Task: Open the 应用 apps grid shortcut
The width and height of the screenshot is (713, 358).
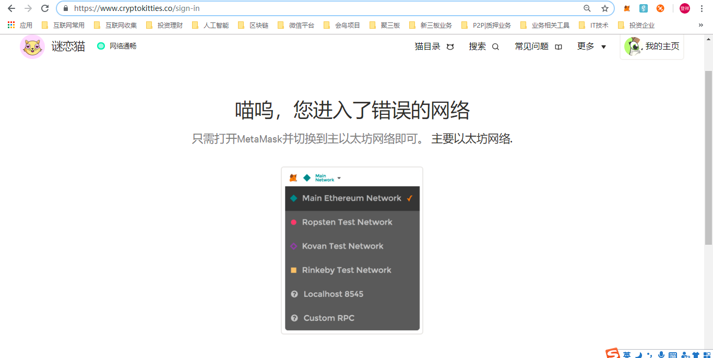Action: pyautogui.click(x=20, y=25)
